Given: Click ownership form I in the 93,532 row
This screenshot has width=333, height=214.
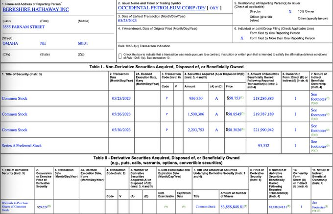Looking at the screenshot, I should tap(295, 146).
